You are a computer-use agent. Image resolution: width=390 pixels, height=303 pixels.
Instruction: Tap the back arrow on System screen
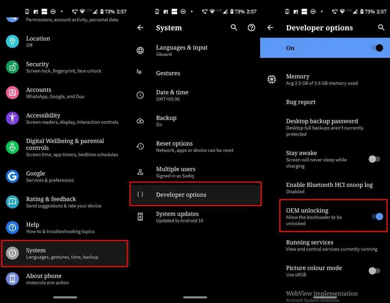140,28
